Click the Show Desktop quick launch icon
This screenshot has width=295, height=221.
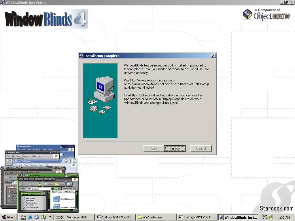[x=24, y=217]
